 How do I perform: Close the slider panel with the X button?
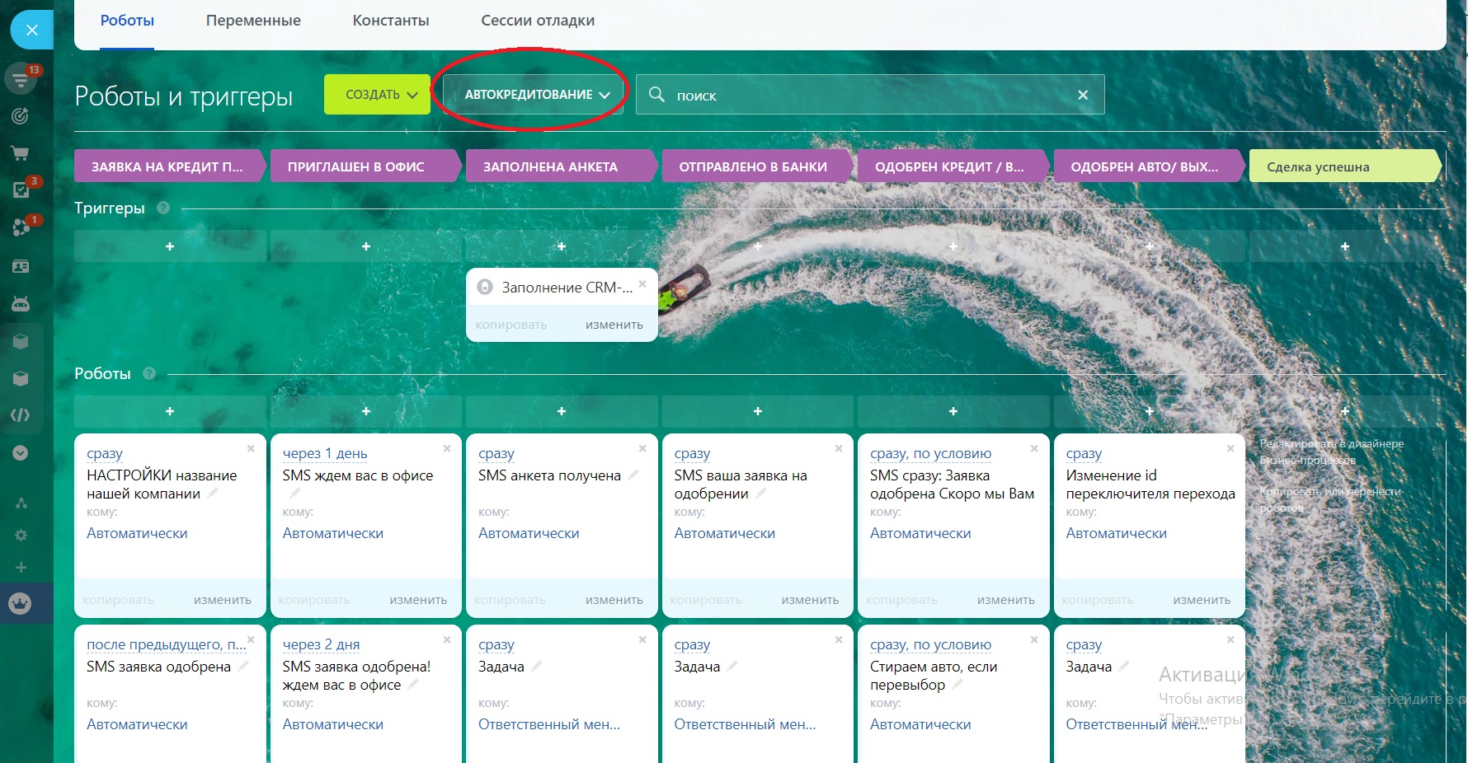click(31, 30)
